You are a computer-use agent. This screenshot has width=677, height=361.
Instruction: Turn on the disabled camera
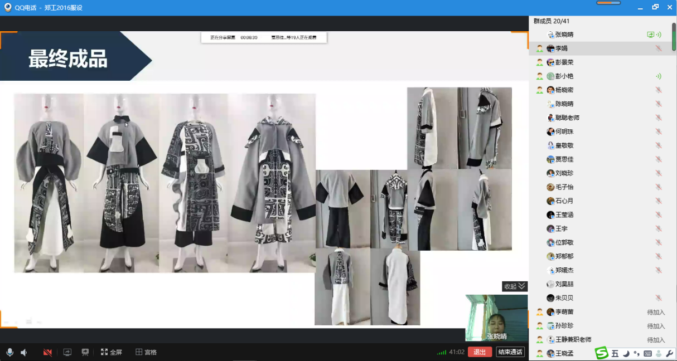point(47,352)
